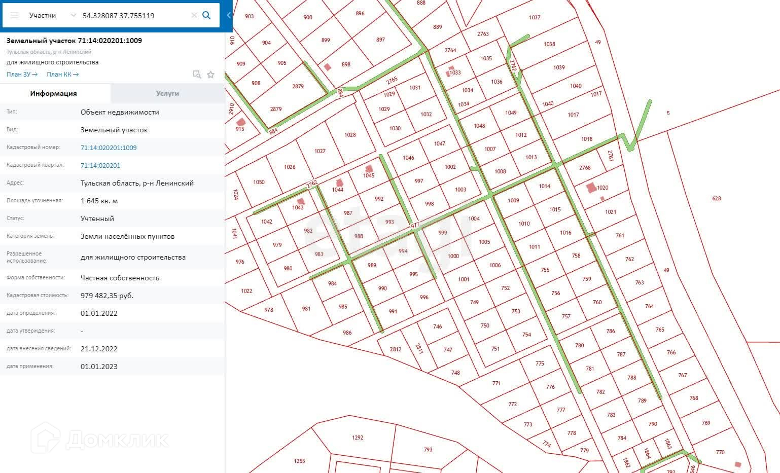Select parcel 786 on the map
The image size is (780, 473).
tap(610, 331)
